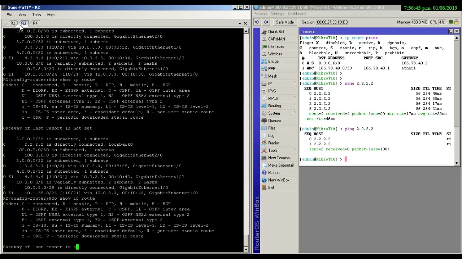Close the Terminal panel in WinBox
The height and width of the screenshot is (259, 462).
[x=457, y=32]
